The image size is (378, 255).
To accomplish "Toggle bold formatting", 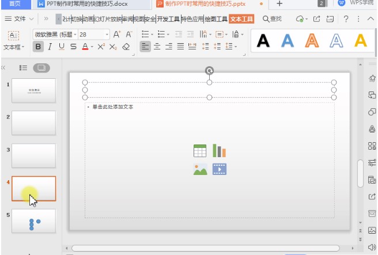I will coord(38,47).
